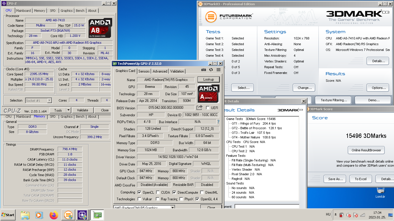Viewport: 394px width, 221px height.
Task: Click the Validate button in CPU-Z
Action: (x=82, y=110)
